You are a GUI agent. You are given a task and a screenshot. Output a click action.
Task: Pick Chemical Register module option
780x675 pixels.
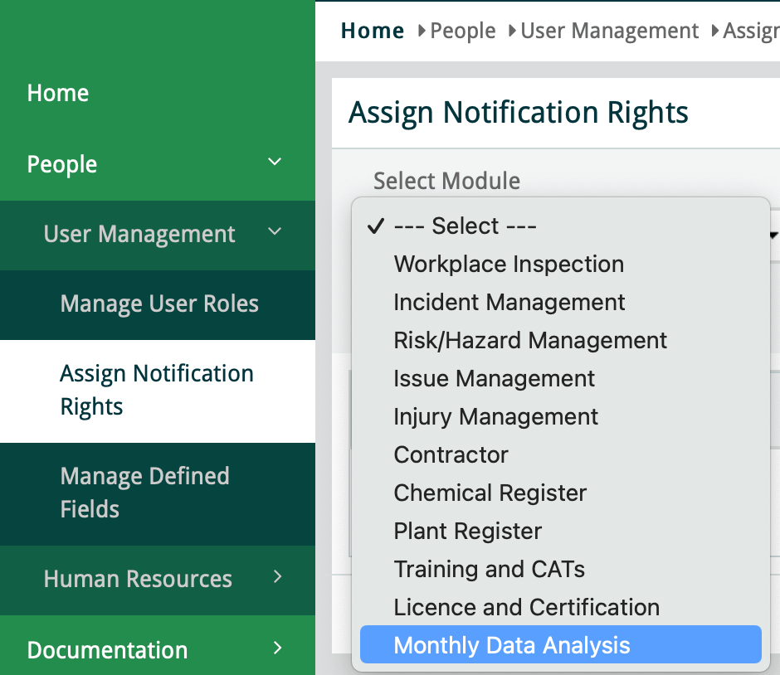[x=490, y=493]
